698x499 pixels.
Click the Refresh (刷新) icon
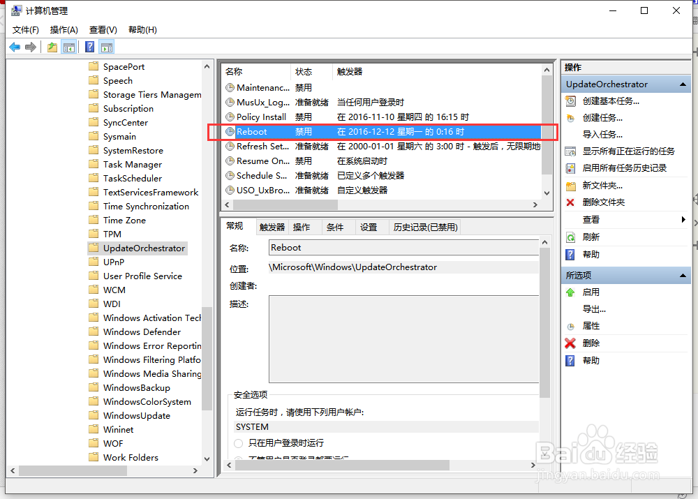click(569, 237)
